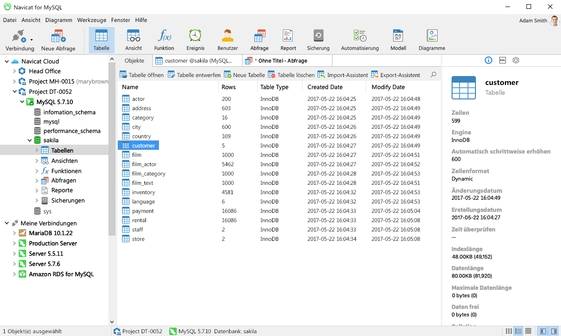Expand Project MH-0015 node
The height and width of the screenshot is (336, 561).
tap(14, 82)
